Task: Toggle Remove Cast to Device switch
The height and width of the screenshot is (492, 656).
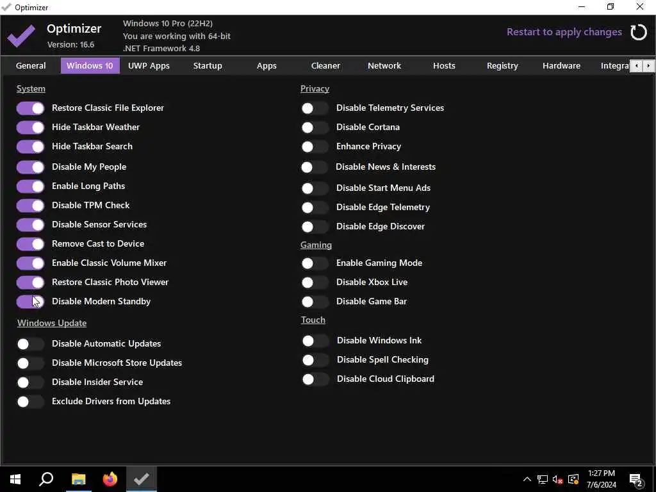Action: [30, 244]
